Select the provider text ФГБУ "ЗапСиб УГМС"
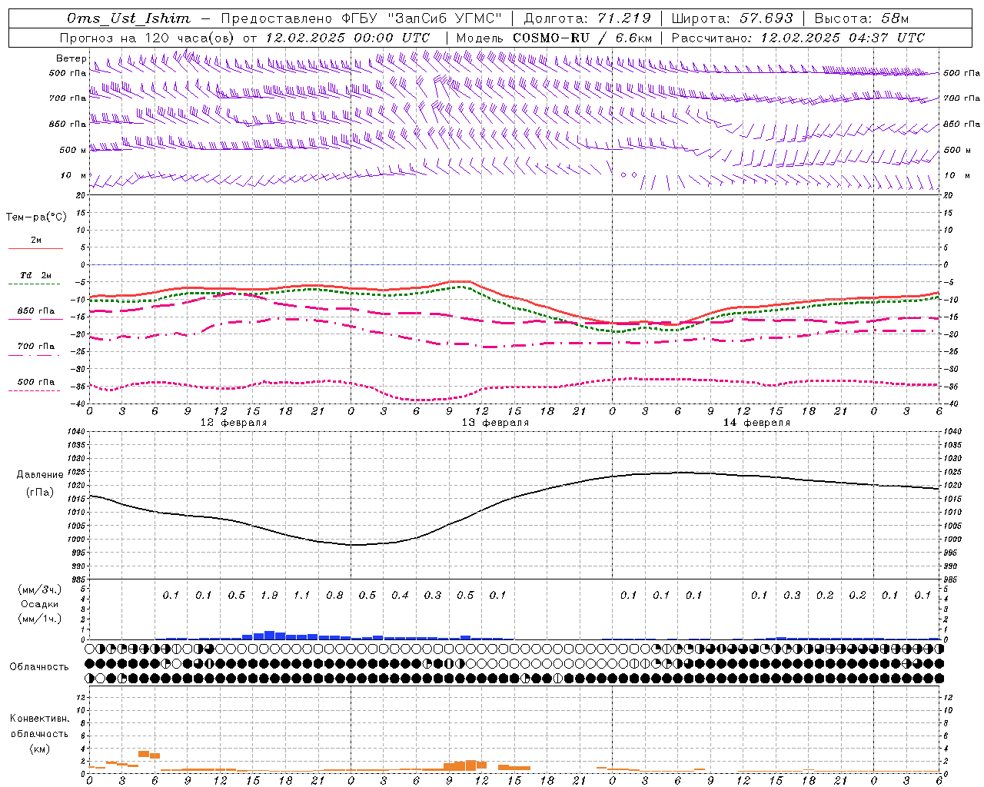The image size is (984, 787). 421,18
